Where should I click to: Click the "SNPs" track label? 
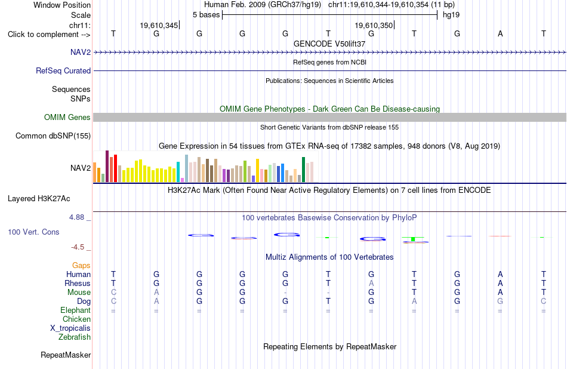81,99
